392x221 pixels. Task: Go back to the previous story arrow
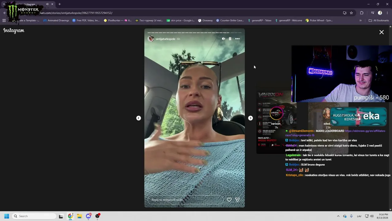[x=139, y=118]
